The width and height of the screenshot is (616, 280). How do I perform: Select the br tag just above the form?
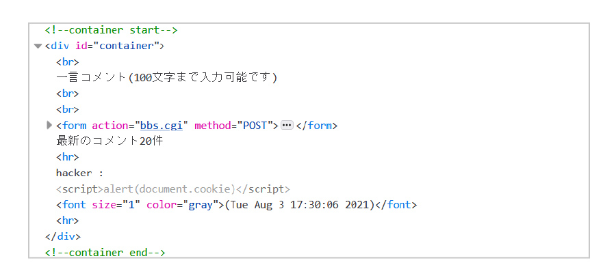pyautogui.click(x=68, y=110)
